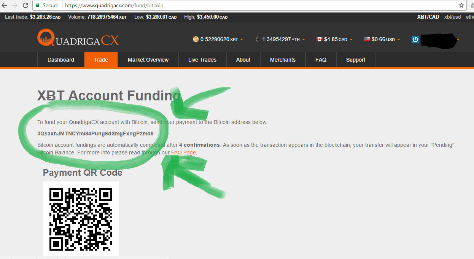Viewport: 474px width, 259px height.
Task: Bookmark the page with the star icon
Action: [x=461, y=6]
